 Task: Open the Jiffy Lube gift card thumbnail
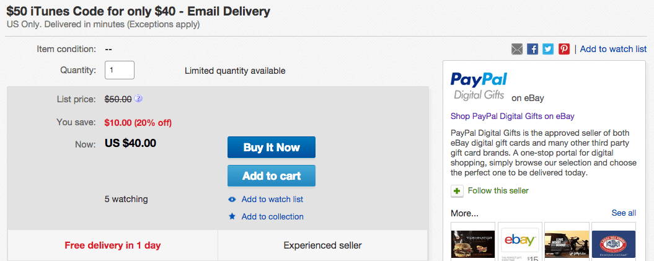click(x=566, y=242)
